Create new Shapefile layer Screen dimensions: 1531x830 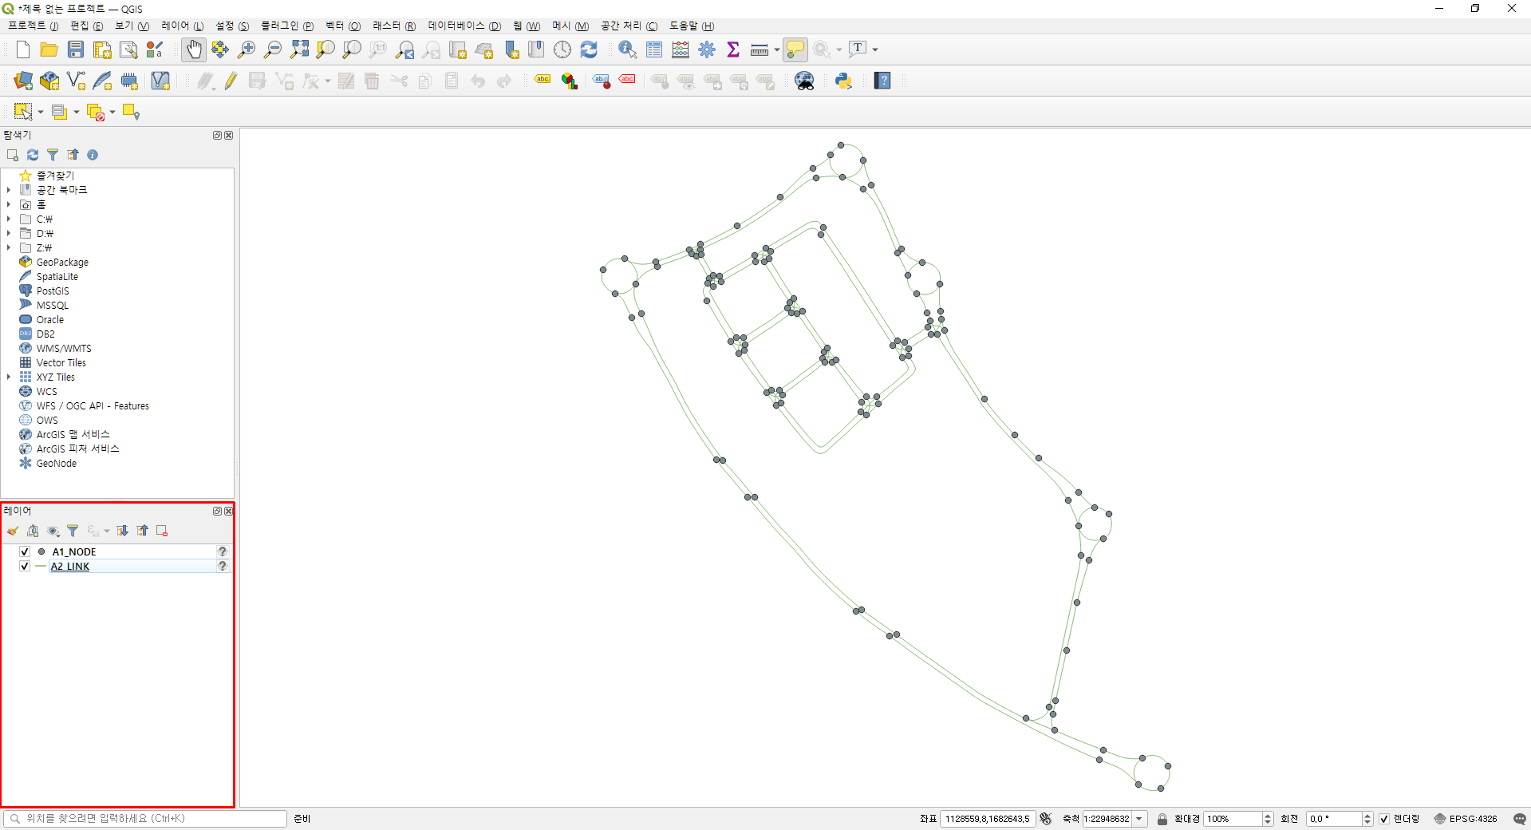pos(76,81)
